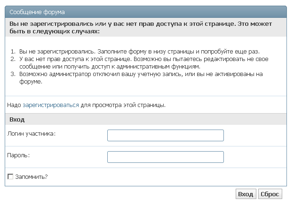Focus the Пароль input field
Viewport: 294px width, 207px height.
click(x=166, y=157)
